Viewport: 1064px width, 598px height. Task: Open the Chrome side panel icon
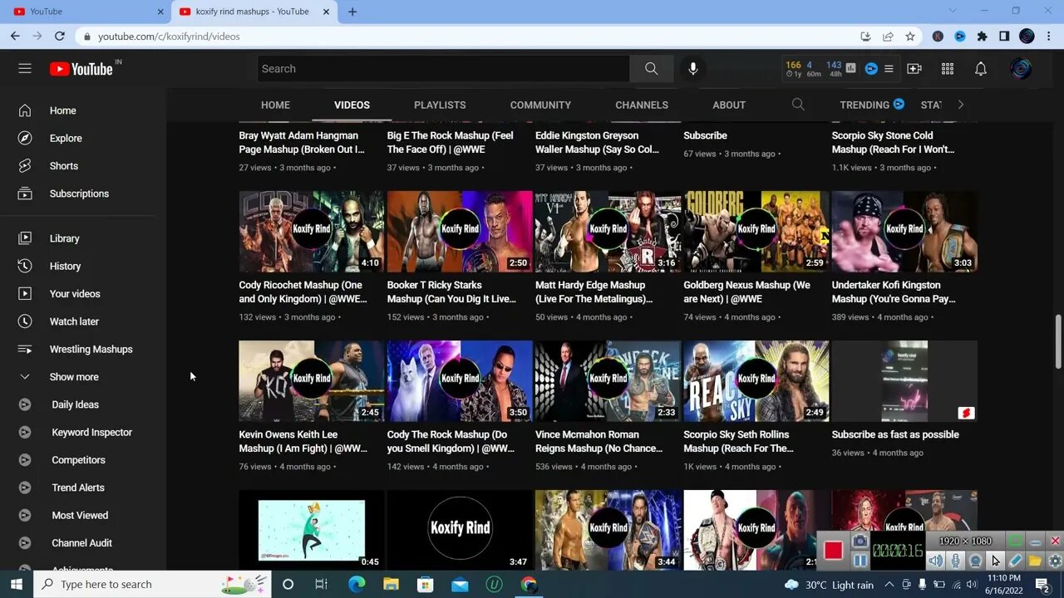tap(1004, 37)
